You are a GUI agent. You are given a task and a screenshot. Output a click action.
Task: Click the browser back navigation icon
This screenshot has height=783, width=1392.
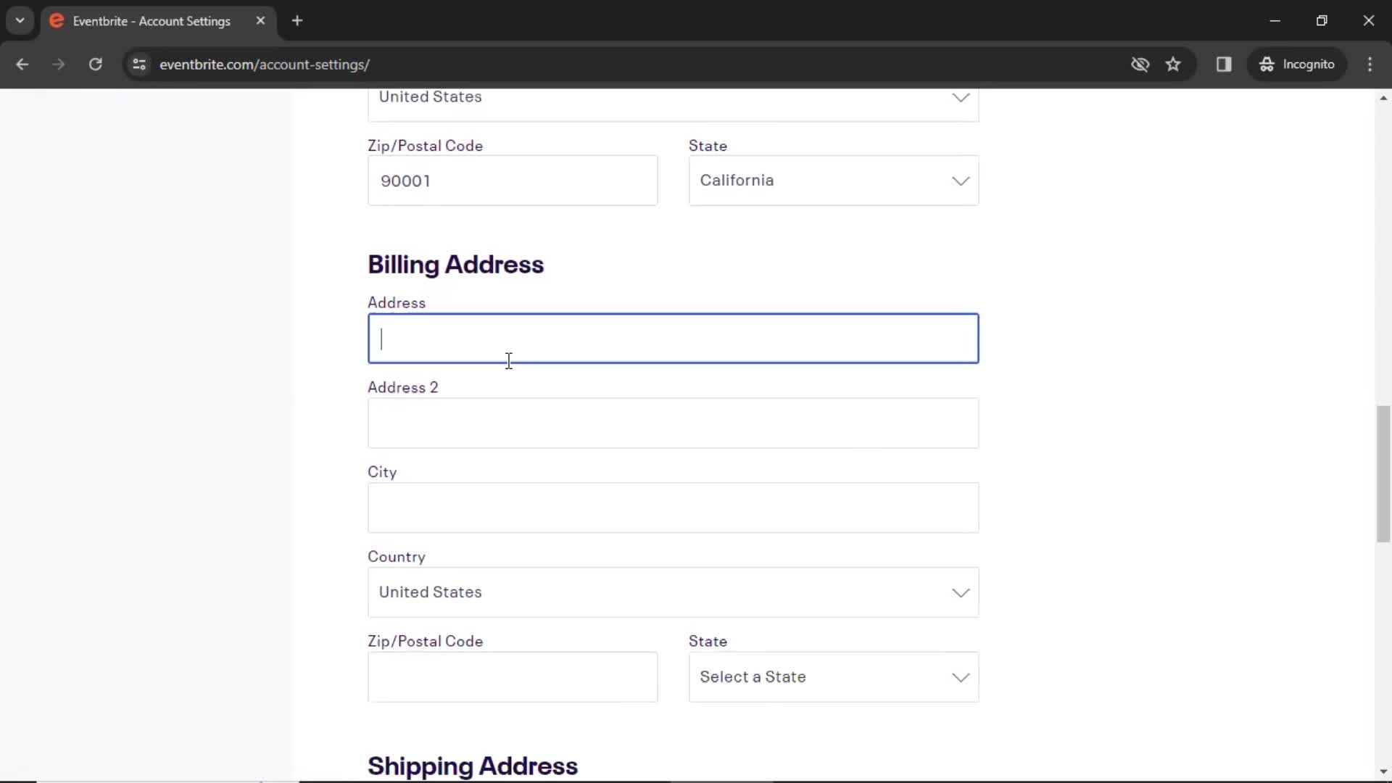click(x=23, y=64)
